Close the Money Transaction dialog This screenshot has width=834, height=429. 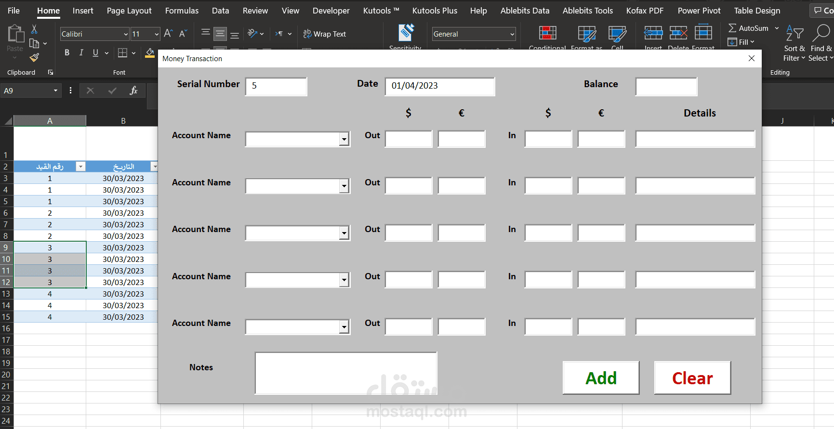pyautogui.click(x=752, y=58)
